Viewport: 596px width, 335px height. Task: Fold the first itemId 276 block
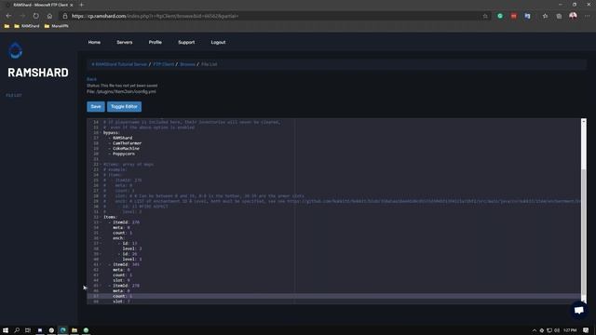pos(101,222)
